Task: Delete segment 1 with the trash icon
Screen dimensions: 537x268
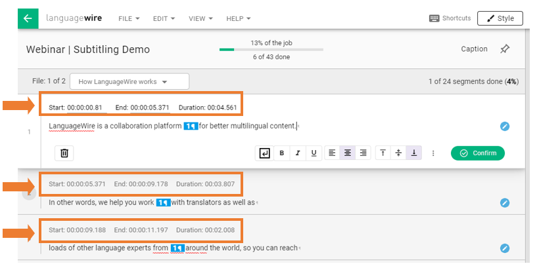Action: [x=64, y=153]
